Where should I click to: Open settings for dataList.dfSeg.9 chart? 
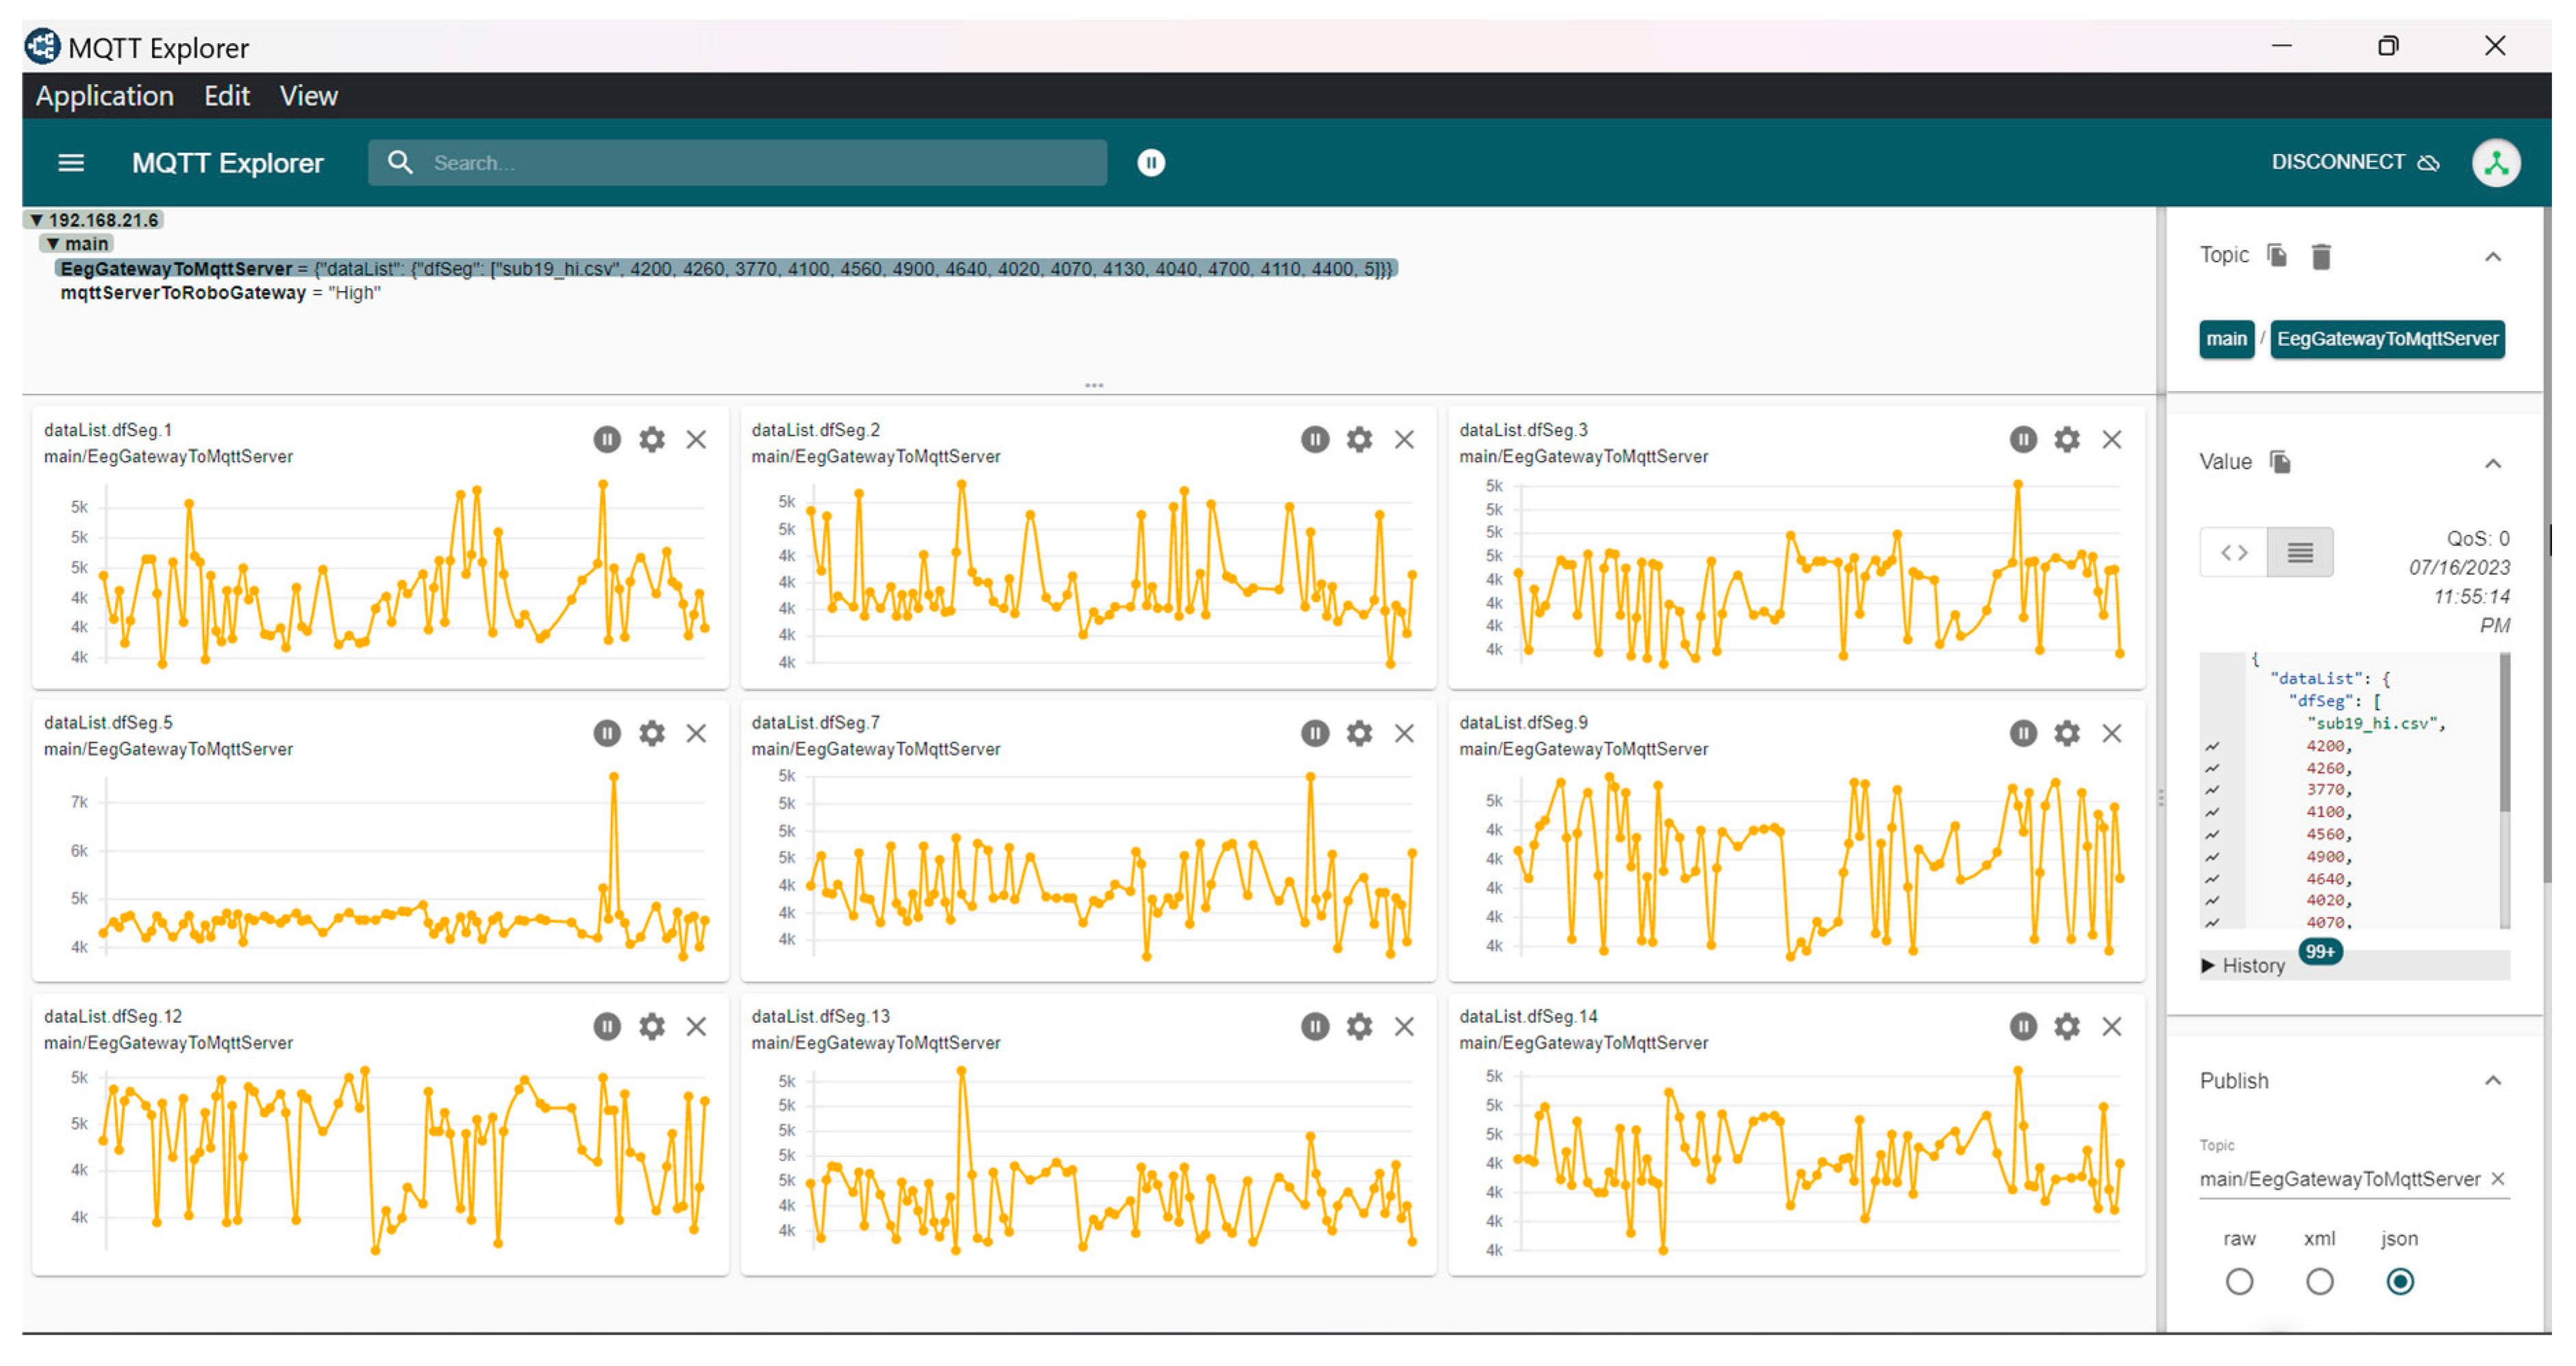click(2066, 733)
